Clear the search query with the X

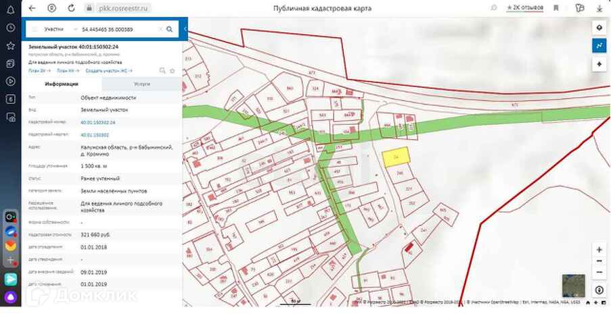[x=160, y=29]
